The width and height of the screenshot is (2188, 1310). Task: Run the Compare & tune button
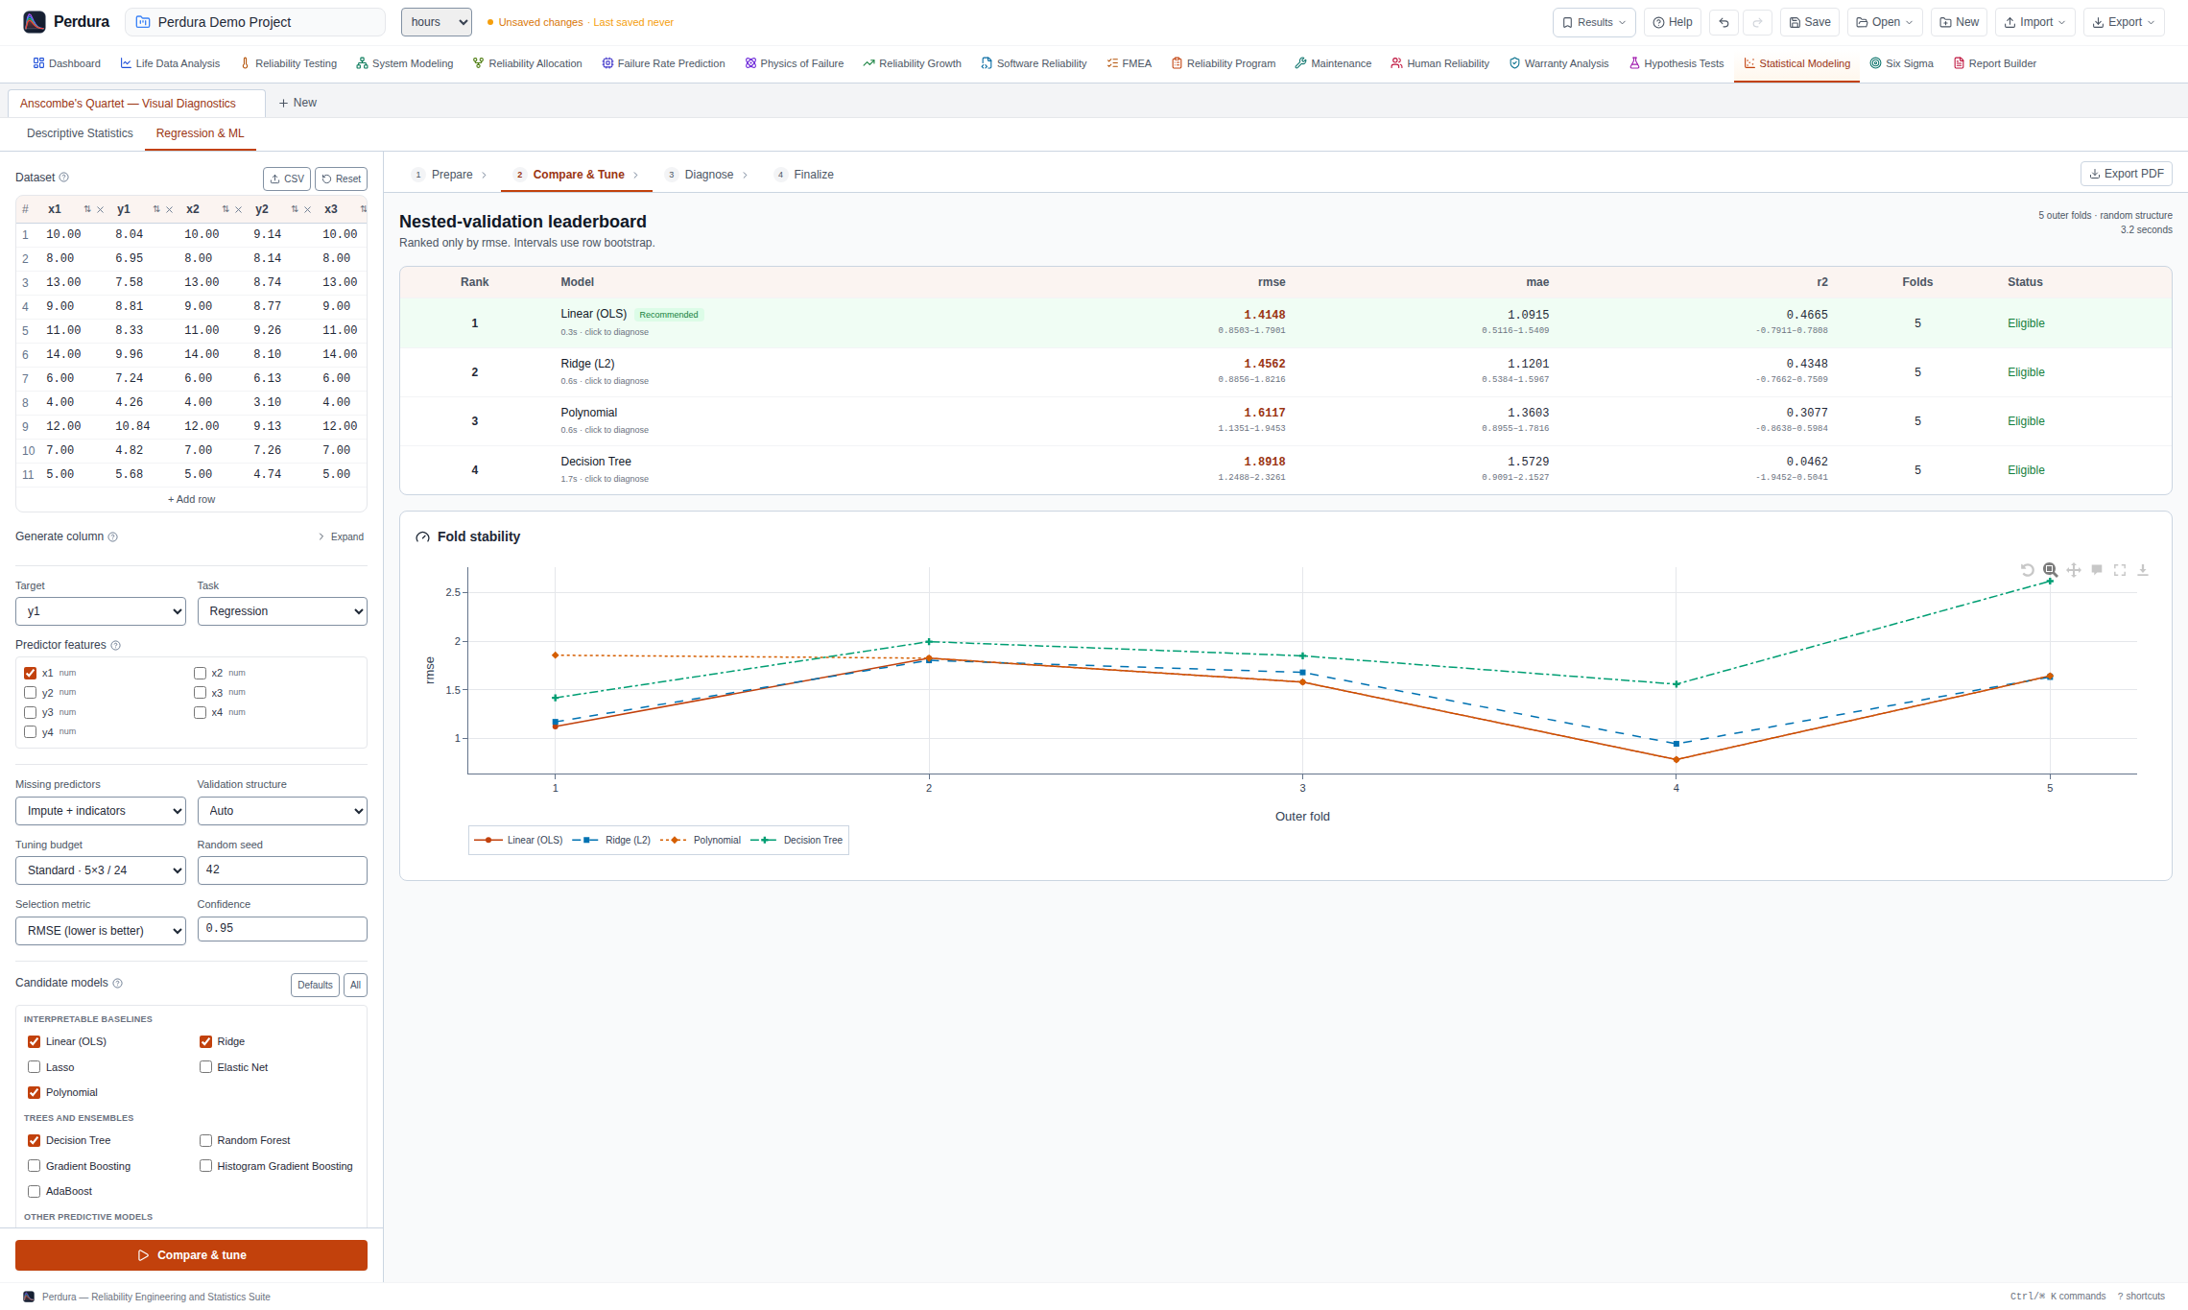click(x=191, y=1255)
